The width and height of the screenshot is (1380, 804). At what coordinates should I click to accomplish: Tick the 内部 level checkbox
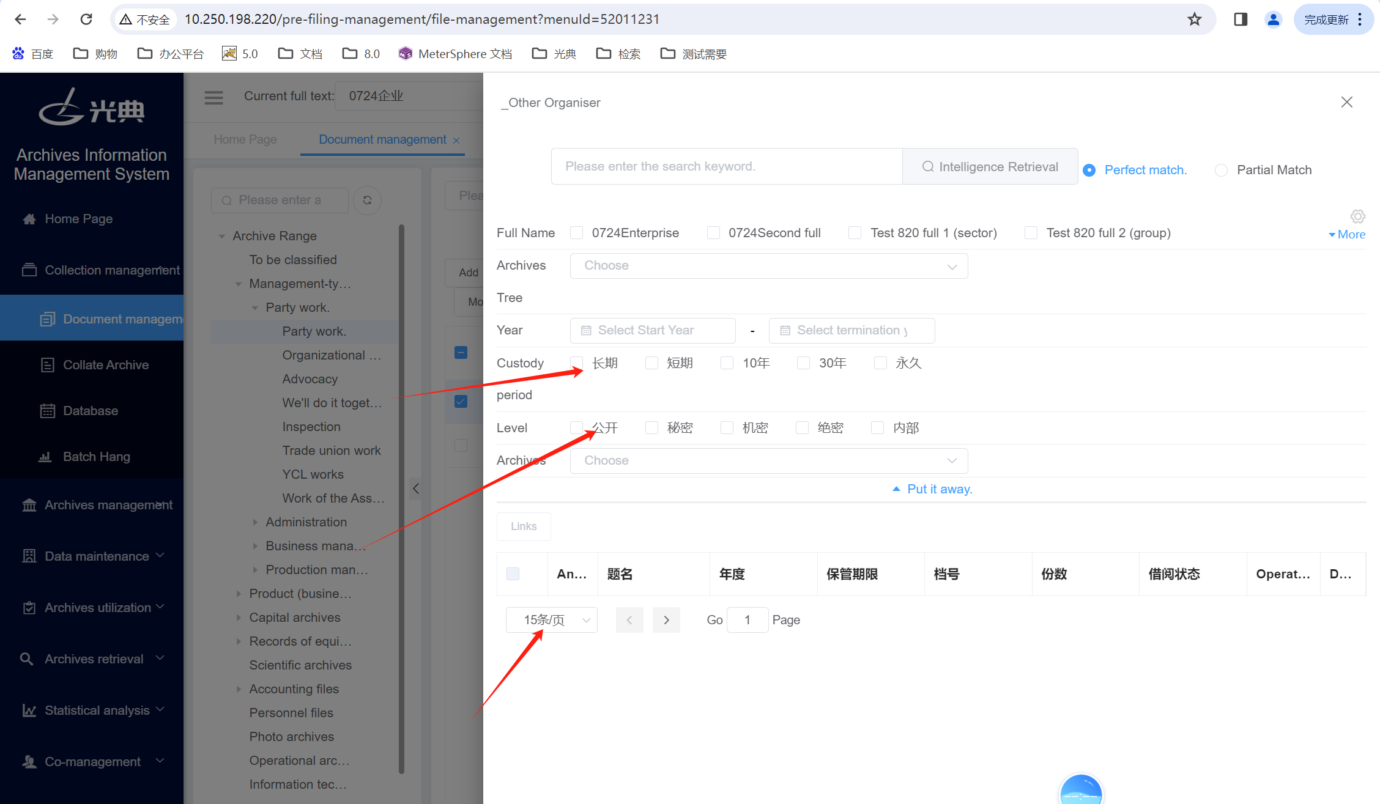click(x=877, y=428)
